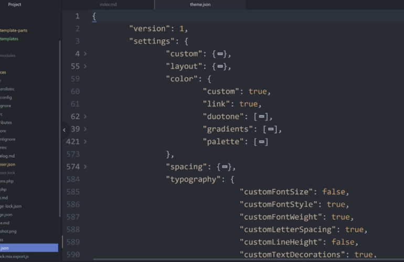Viewport: 404px width, 262px height.
Task: Switch to the index.md tab
Action: 108,5
